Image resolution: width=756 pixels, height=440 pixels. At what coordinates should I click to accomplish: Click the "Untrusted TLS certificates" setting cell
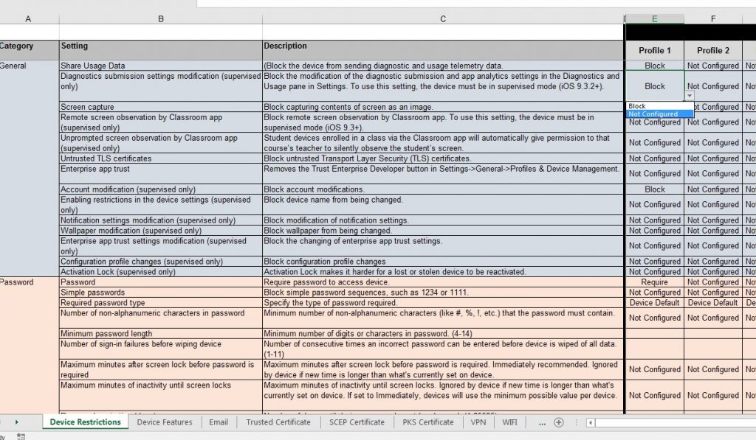point(160,158)
